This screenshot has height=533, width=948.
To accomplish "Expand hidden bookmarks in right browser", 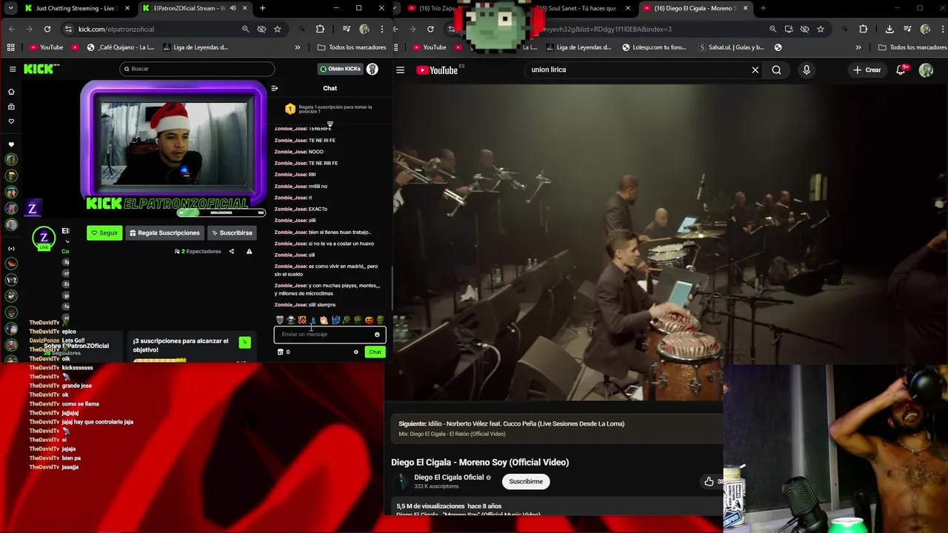I will tap(858, 47).
